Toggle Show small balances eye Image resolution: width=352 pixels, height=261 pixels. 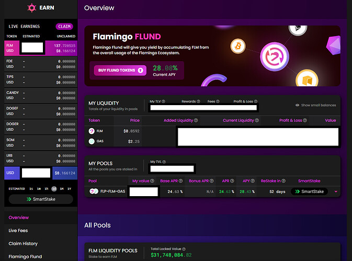(x=297, y=105)
